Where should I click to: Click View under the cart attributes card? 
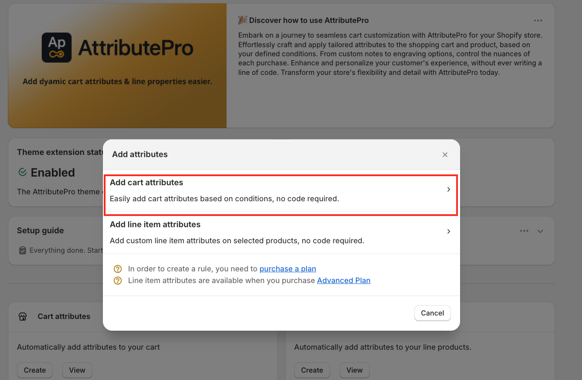77,370
